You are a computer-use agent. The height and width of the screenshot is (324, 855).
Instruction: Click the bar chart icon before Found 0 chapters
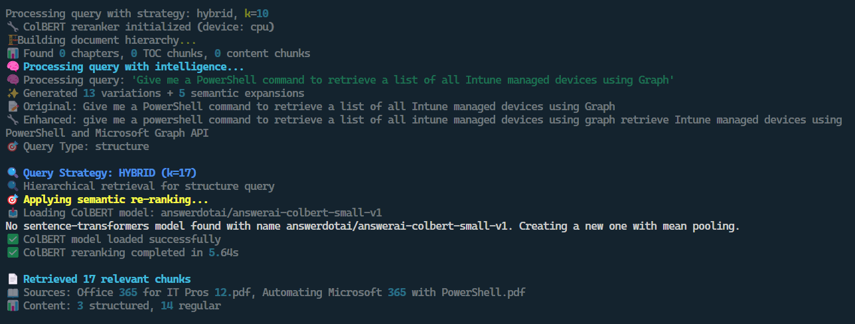(11, 53)
